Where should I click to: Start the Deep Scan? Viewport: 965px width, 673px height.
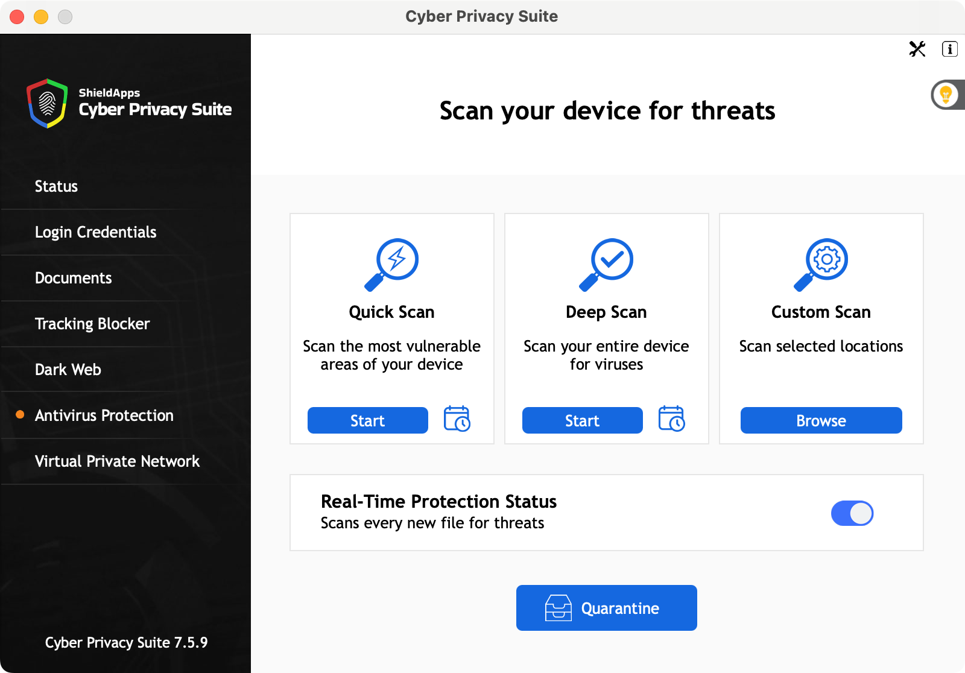coord(582,420)
